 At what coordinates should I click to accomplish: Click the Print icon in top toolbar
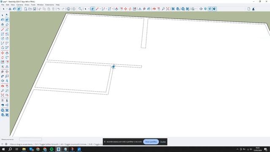pyautogui.click(x=68, y=9)
